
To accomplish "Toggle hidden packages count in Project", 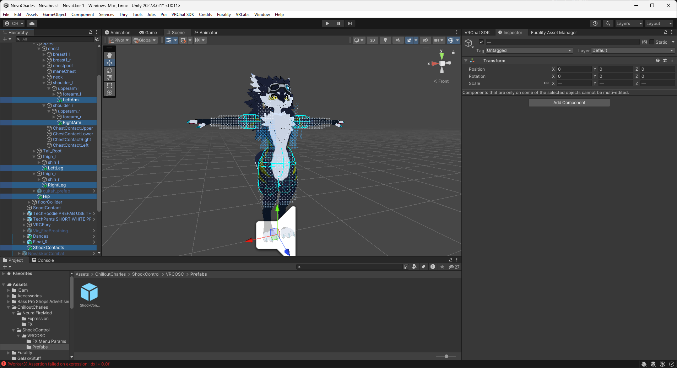I will point(454,267).
